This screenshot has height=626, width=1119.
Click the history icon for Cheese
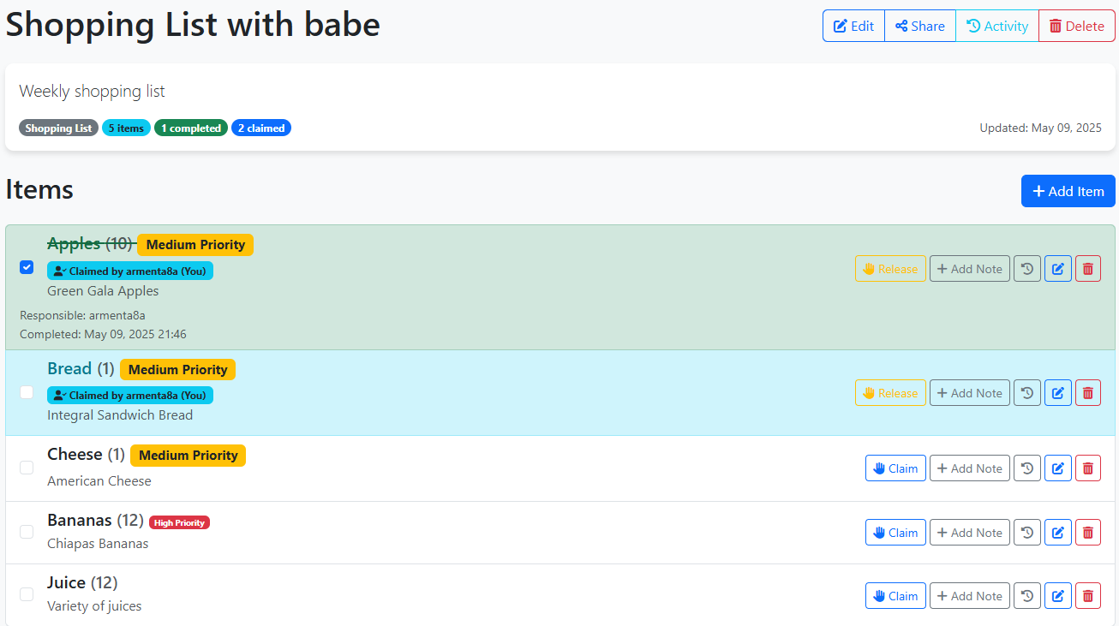[x=1027, y=468]
